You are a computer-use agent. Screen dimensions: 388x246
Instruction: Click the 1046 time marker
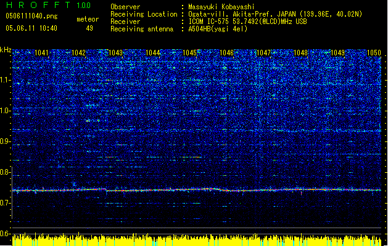[226, 53]
